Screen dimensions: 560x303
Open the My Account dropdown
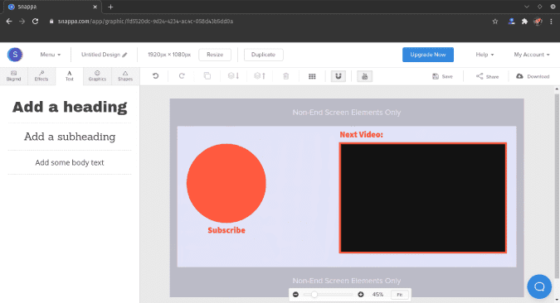tap(532, 55)
